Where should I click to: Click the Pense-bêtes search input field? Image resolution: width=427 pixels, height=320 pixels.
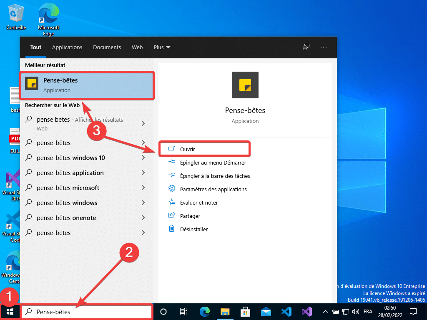87,312
